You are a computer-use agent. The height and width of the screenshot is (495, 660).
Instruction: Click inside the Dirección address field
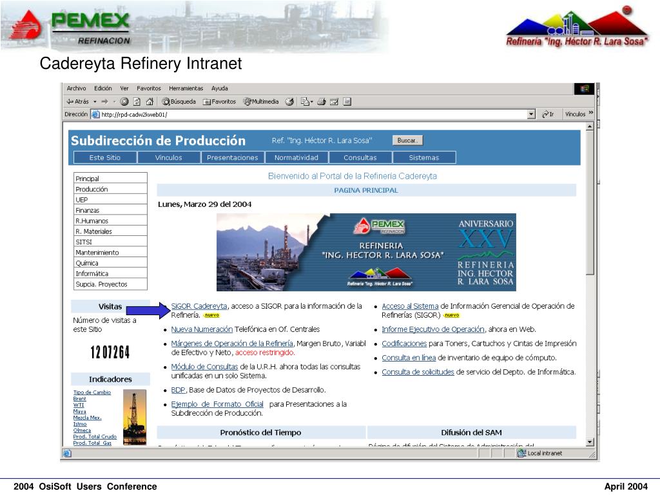coord(314,114)
